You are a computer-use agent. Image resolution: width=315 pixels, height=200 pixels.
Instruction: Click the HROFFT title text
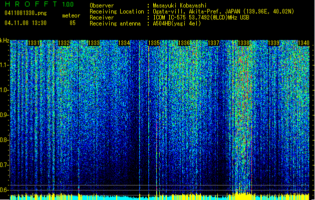click(x=31, y=4)
